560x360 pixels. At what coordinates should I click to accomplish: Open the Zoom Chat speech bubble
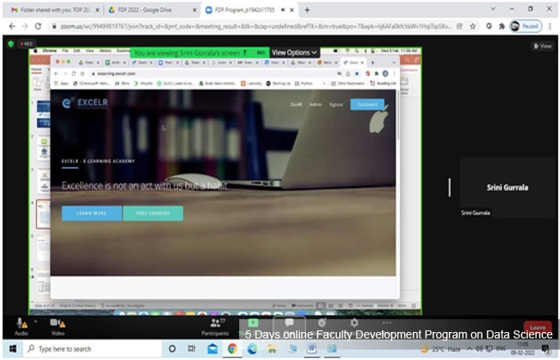[290, 323]
